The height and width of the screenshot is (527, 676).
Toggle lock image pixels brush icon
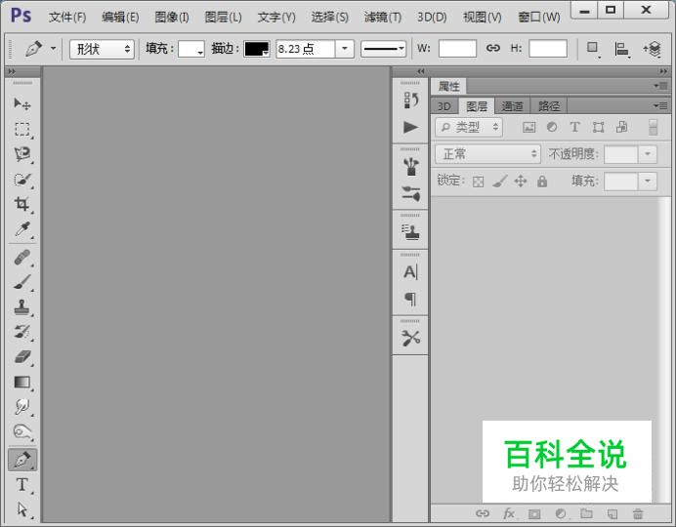point(499,182)
